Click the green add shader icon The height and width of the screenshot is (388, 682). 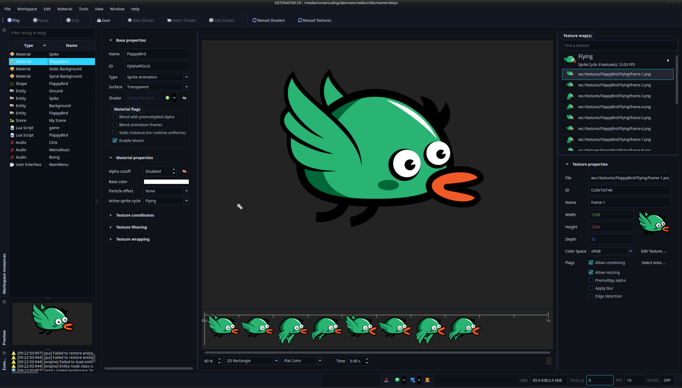tap(167, 98)
